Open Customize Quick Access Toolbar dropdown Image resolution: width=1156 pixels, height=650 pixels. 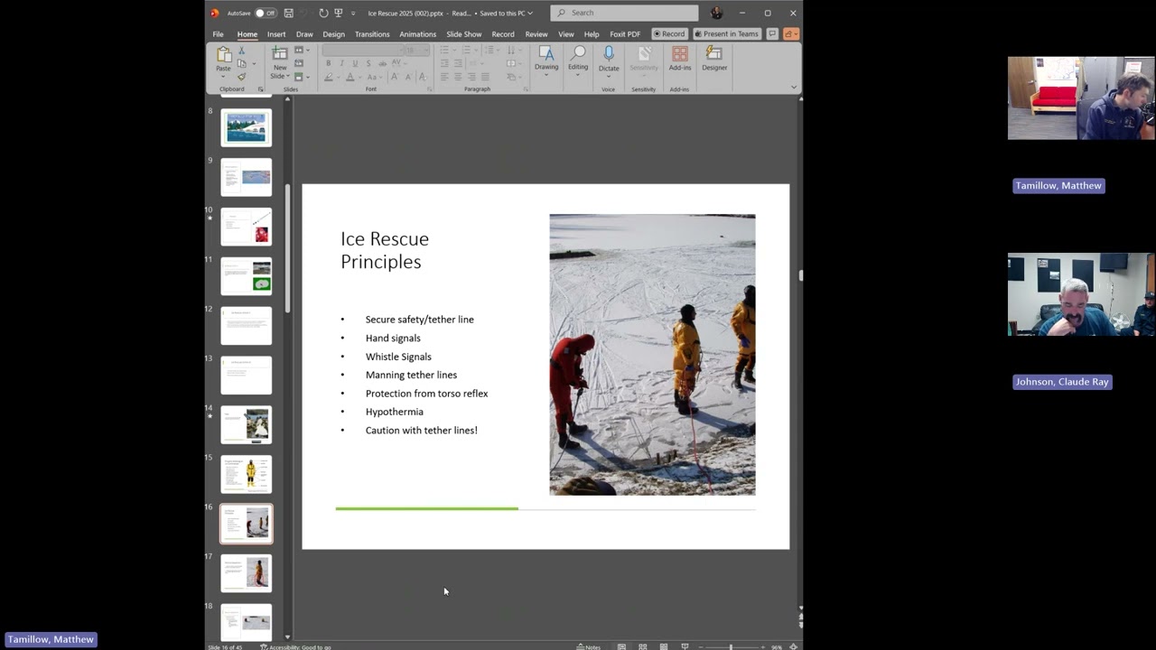click(353, 14)
